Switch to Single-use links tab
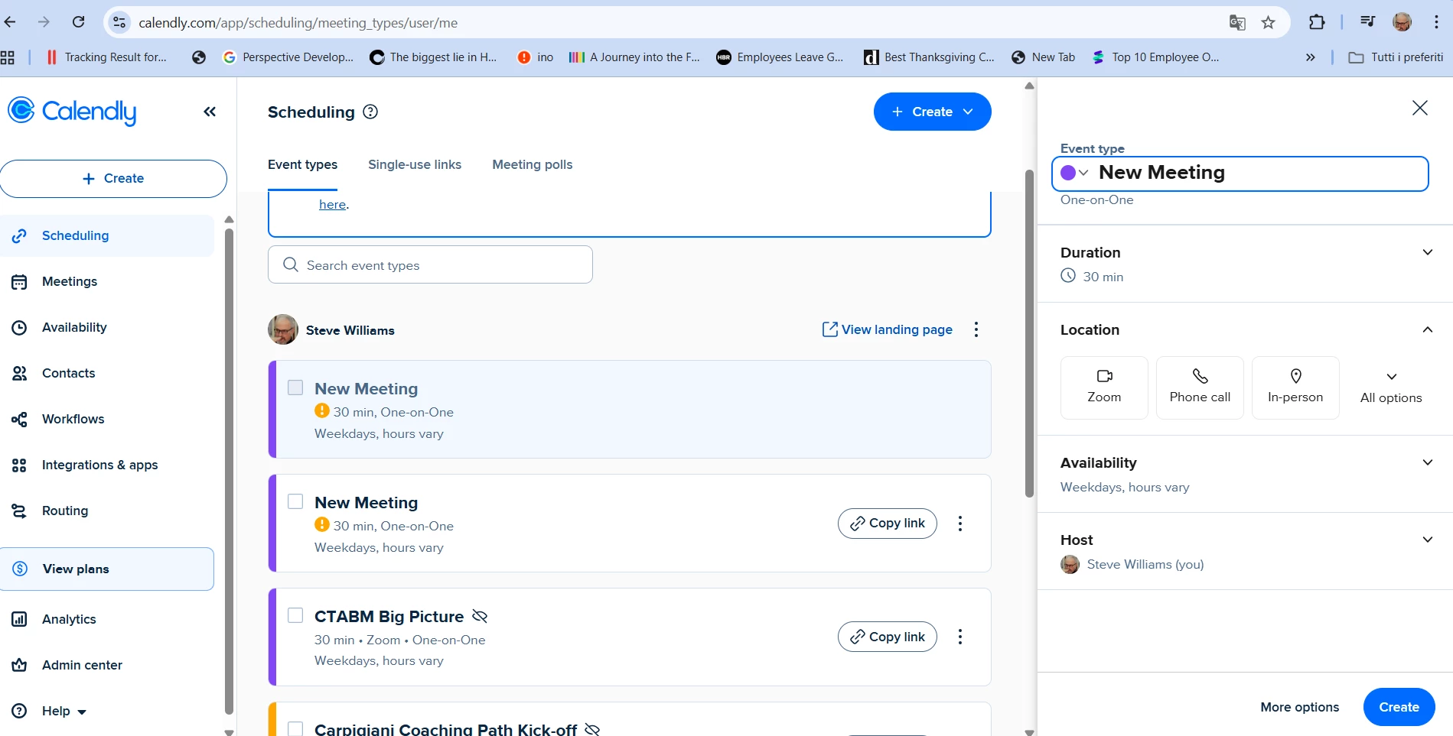This screenshot has width=1453, height=736. coord(415,164)
